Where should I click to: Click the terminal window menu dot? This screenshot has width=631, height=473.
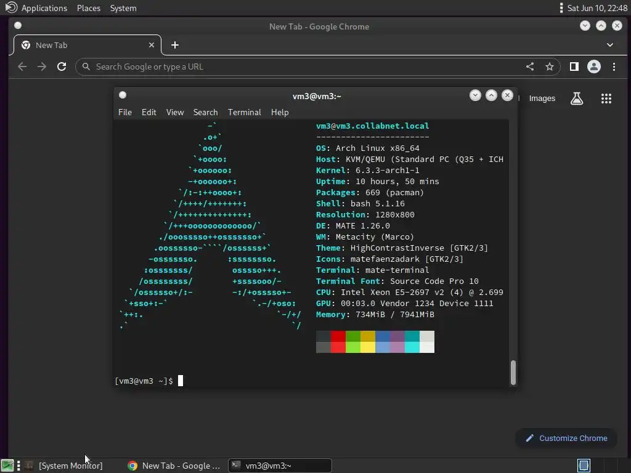point(123,95)
